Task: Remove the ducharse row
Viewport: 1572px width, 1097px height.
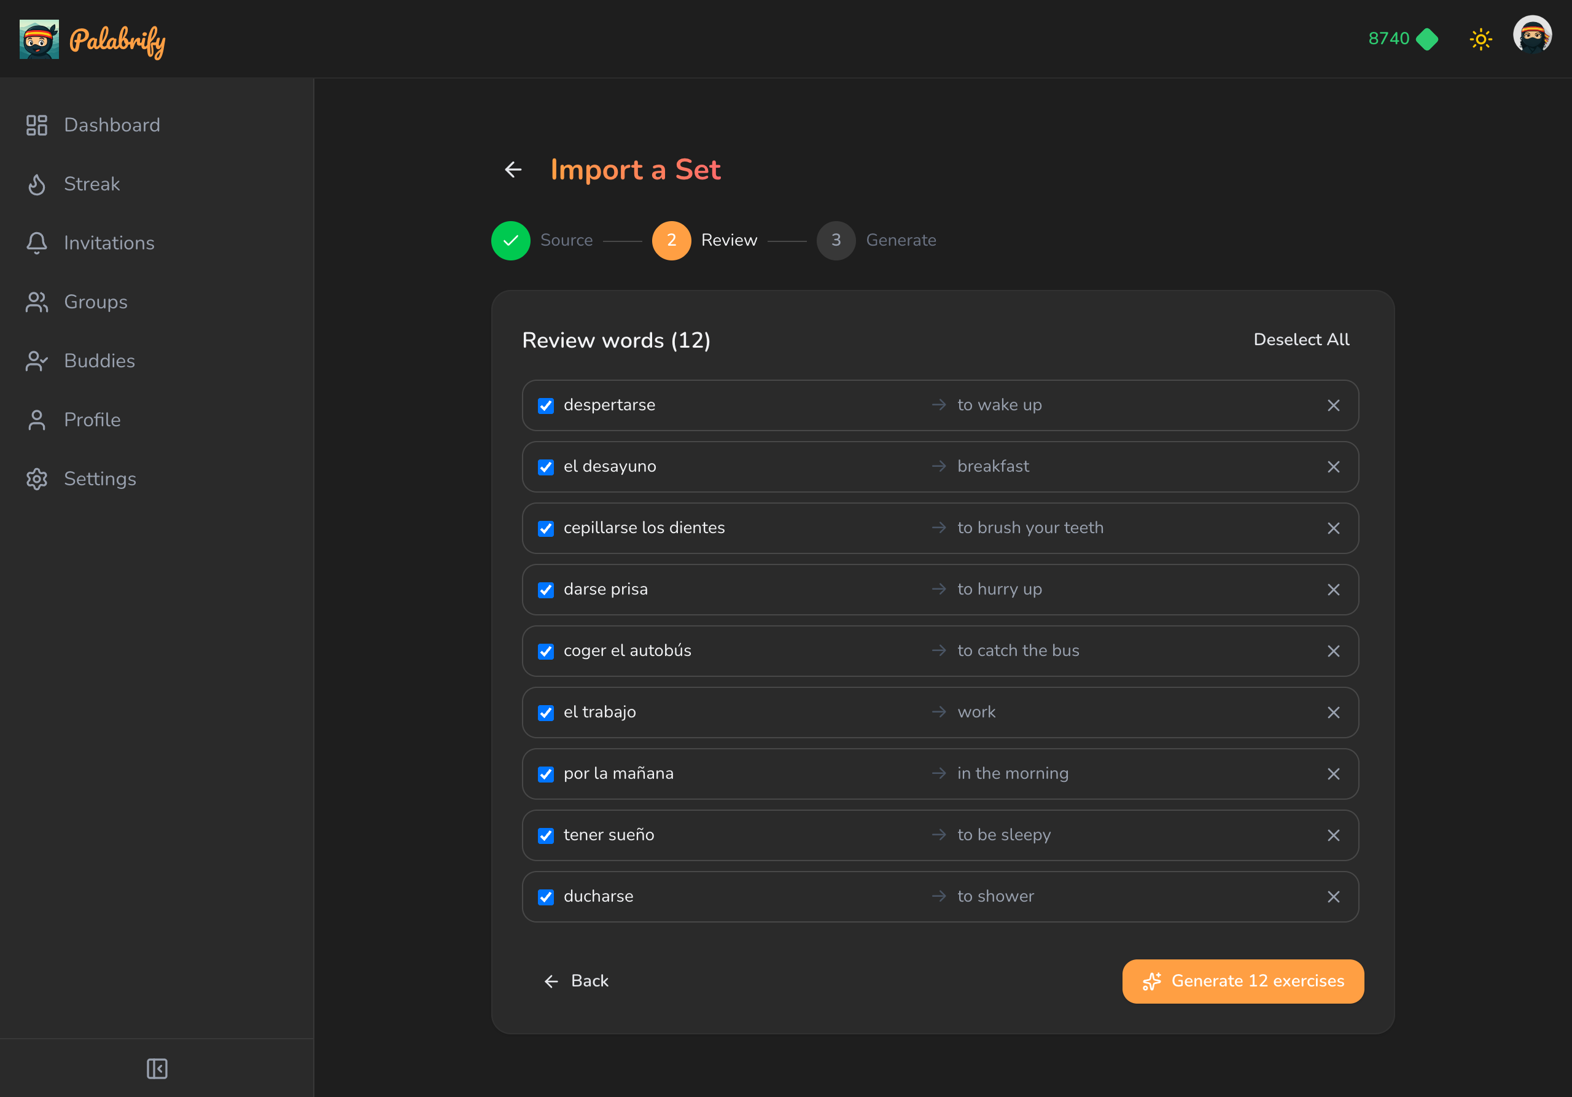Action: tap(1333, 896)
